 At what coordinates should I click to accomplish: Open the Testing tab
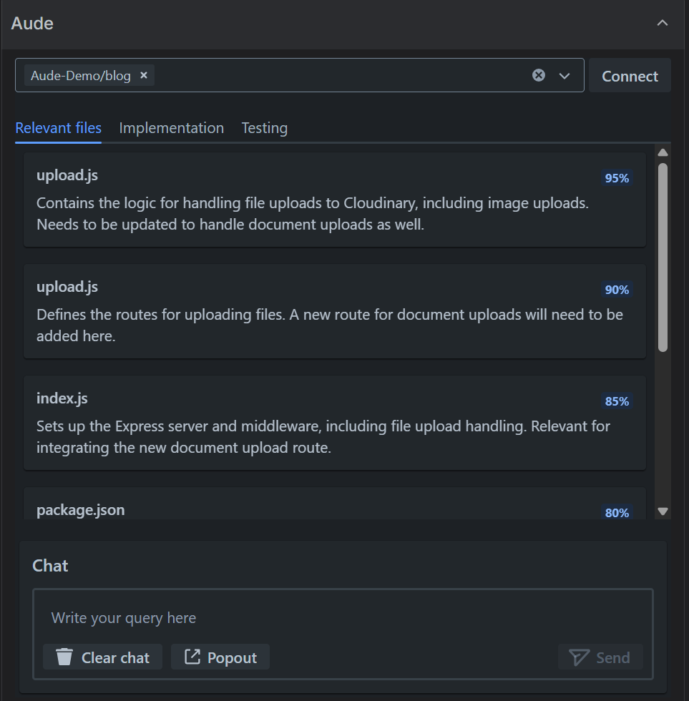pos(264,128)
